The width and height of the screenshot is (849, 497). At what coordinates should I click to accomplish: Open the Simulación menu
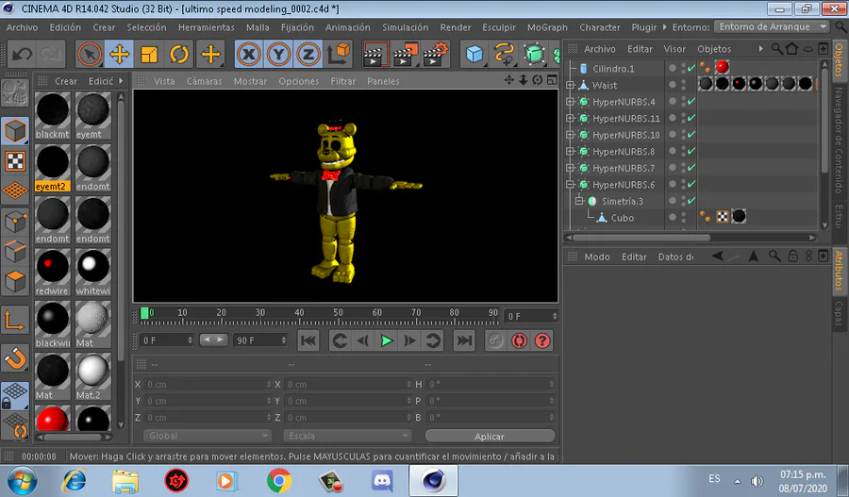coord(405,27)
